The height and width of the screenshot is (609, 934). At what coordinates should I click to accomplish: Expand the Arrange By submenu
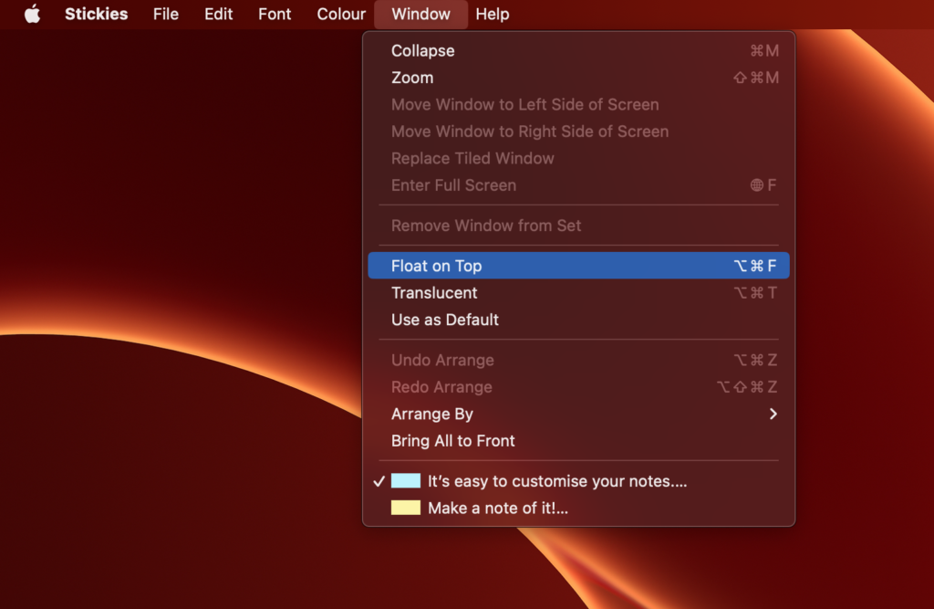point(578,414)
